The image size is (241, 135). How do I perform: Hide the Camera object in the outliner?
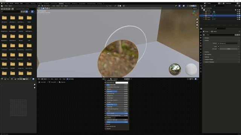(x=238, y=12)
